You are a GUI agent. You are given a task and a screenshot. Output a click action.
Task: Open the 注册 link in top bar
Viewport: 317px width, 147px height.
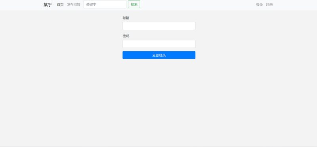(x=269, y=5)
